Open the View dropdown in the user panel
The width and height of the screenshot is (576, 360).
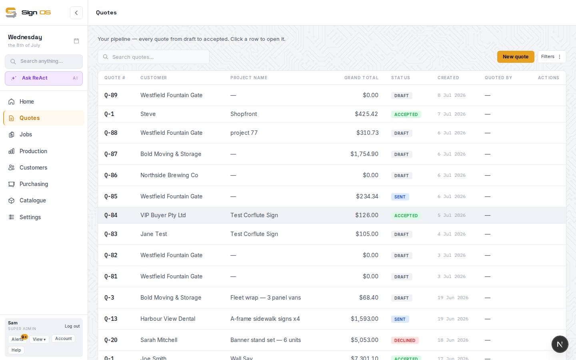coord(39,339)
